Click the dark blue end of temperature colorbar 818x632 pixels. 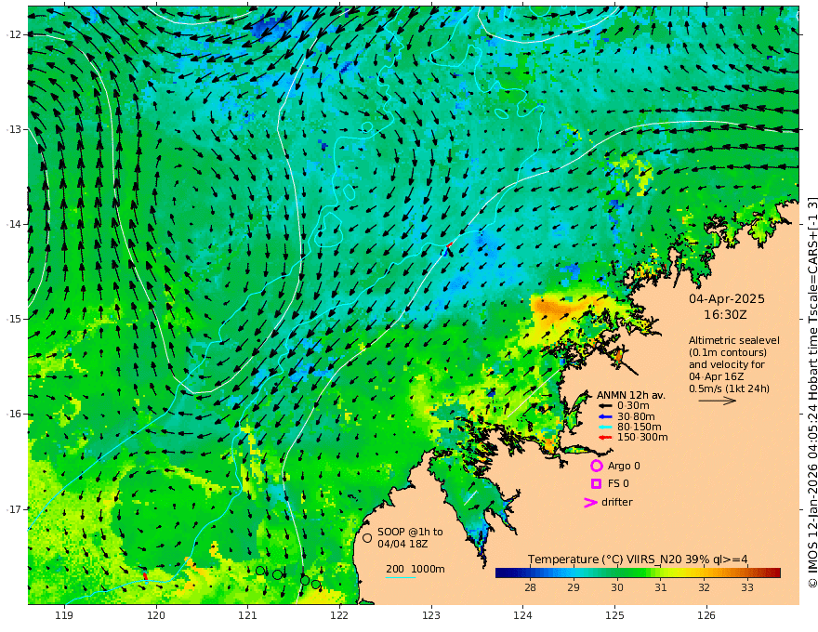(x=500, y=573)
